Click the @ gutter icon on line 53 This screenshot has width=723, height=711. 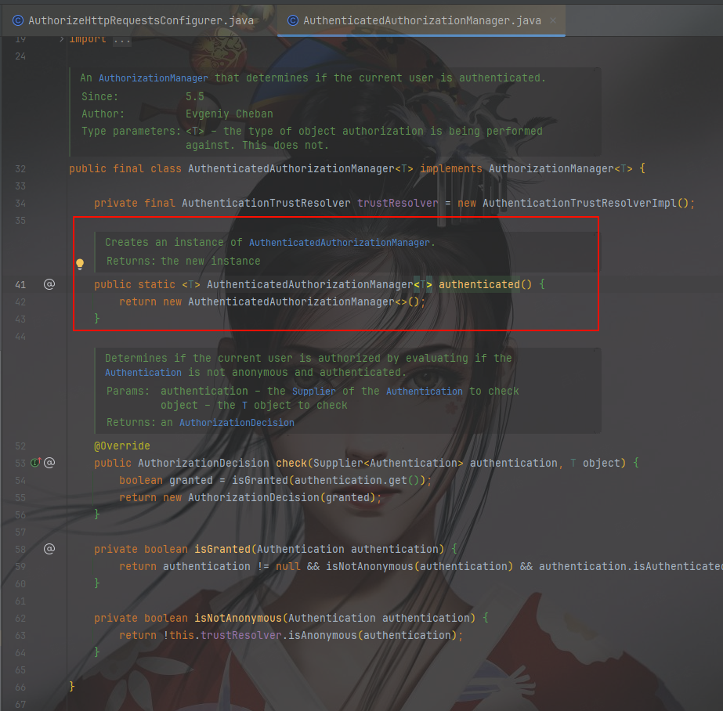[x=50, y=463]
